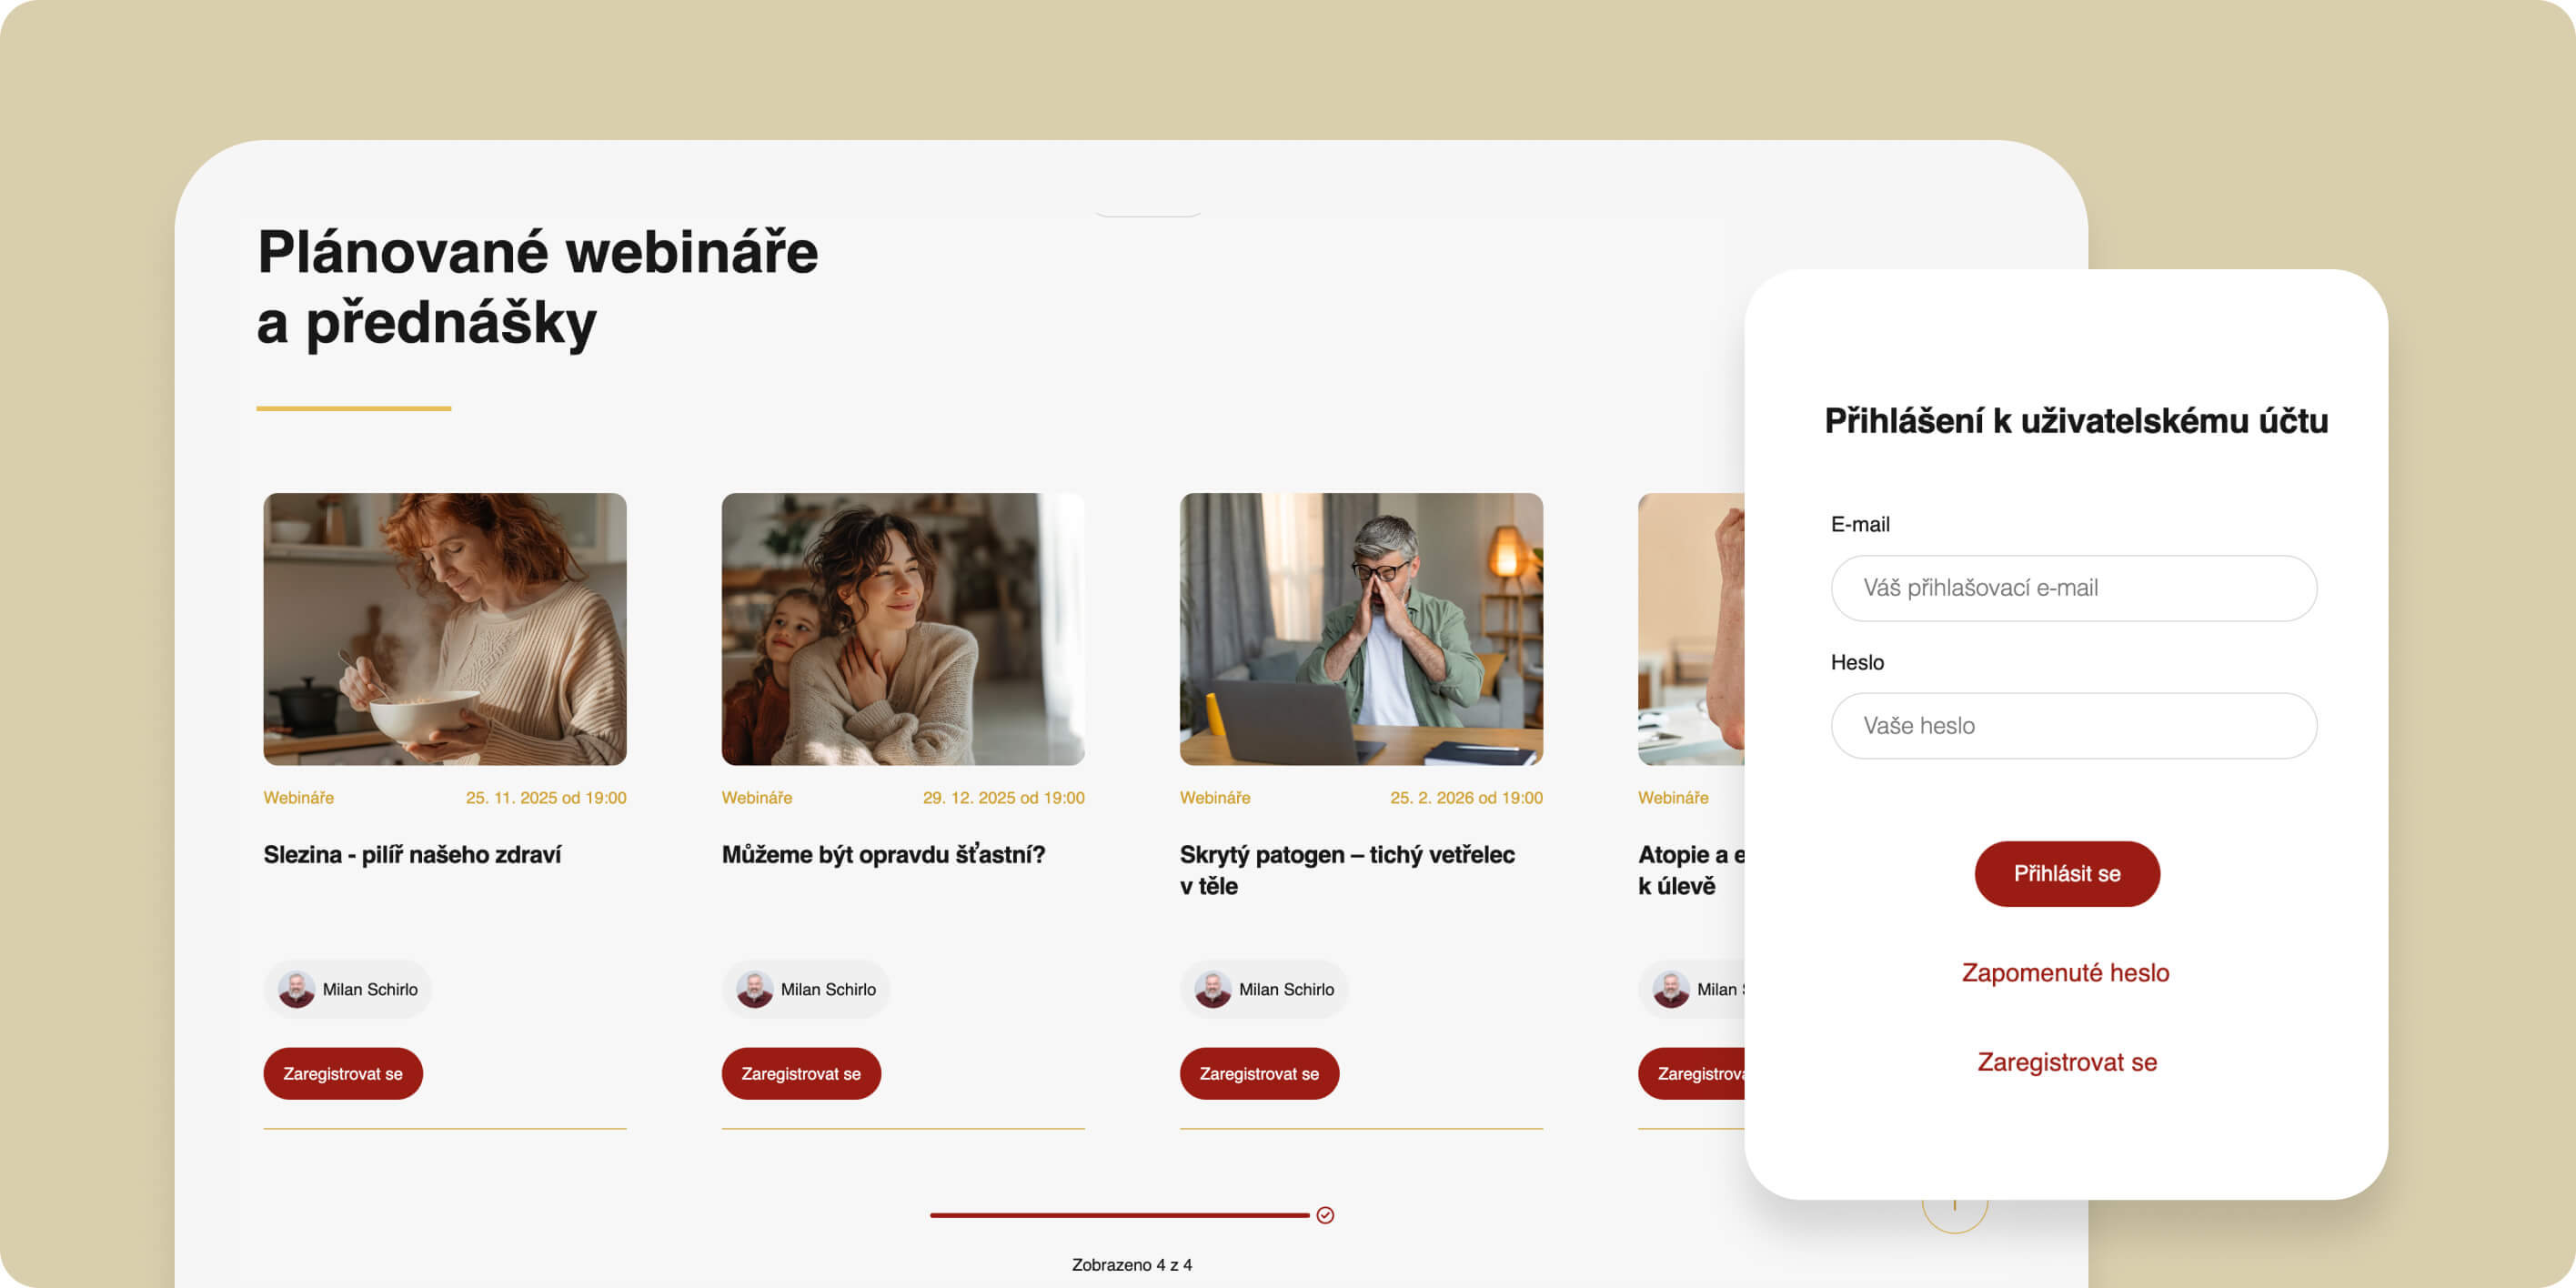Click Milan Schirlo avatar on the Můžeme být webinar

754,989
